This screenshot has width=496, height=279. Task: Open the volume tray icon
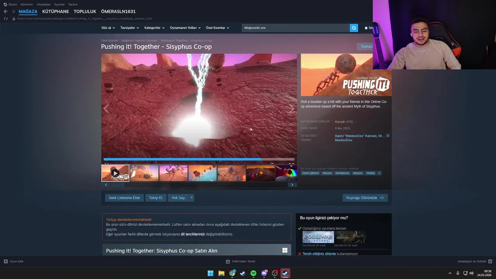471,273
